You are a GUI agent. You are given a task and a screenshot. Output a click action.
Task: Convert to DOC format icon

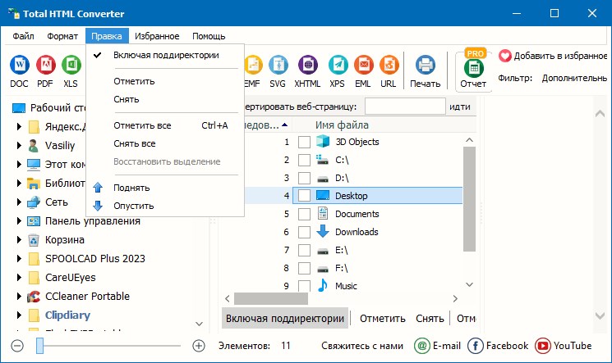19,65
